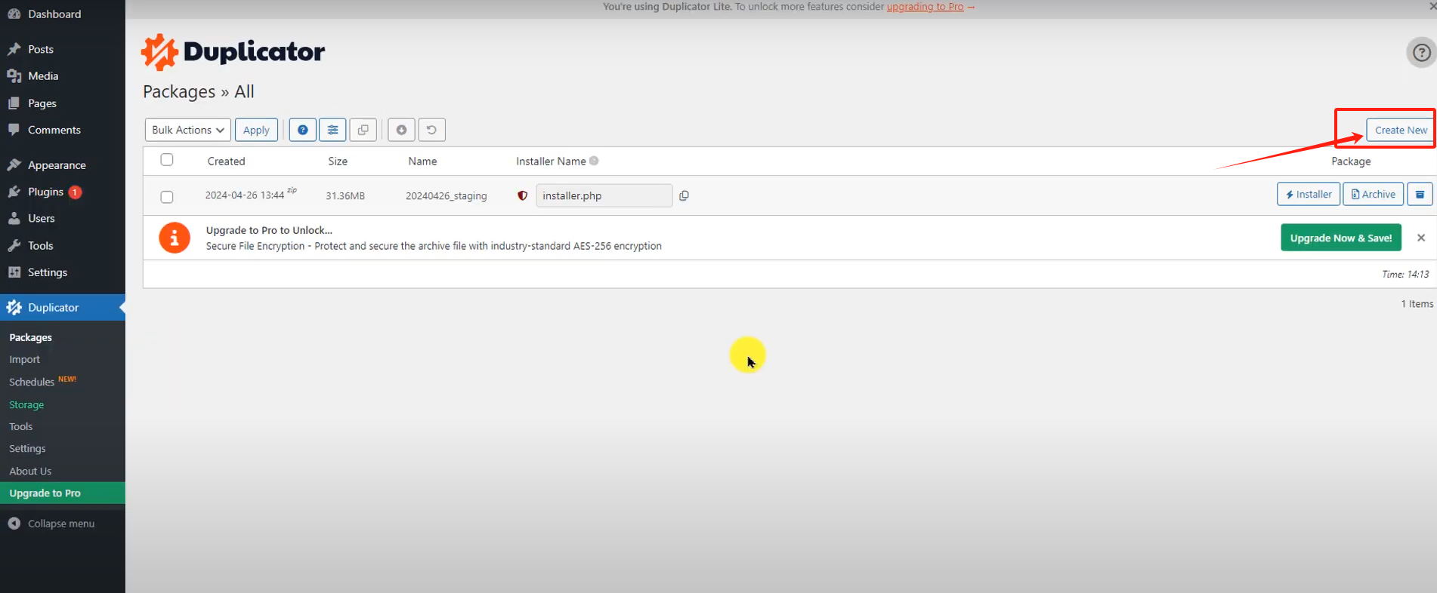
Task: Click the help icon at top right
Action: (1421, 53)
